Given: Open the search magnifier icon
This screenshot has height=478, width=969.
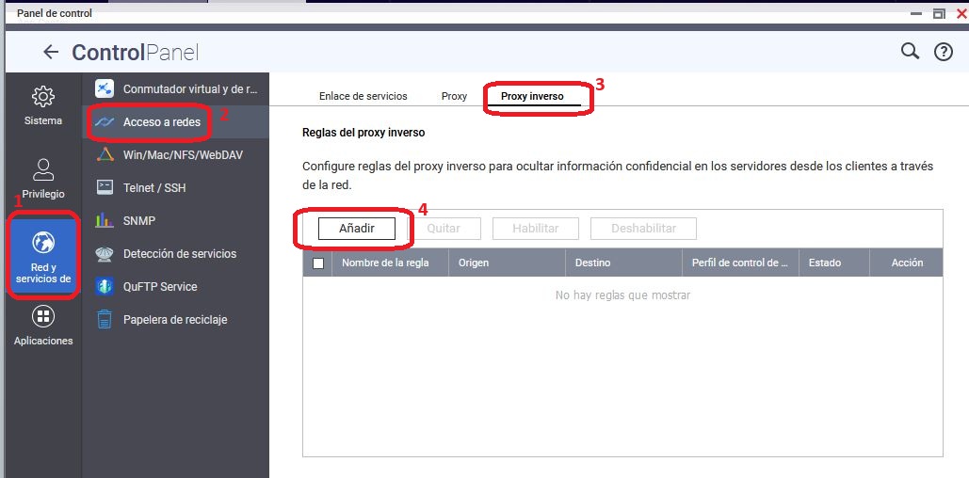Looking at the screenshot, I should point(910,52).
